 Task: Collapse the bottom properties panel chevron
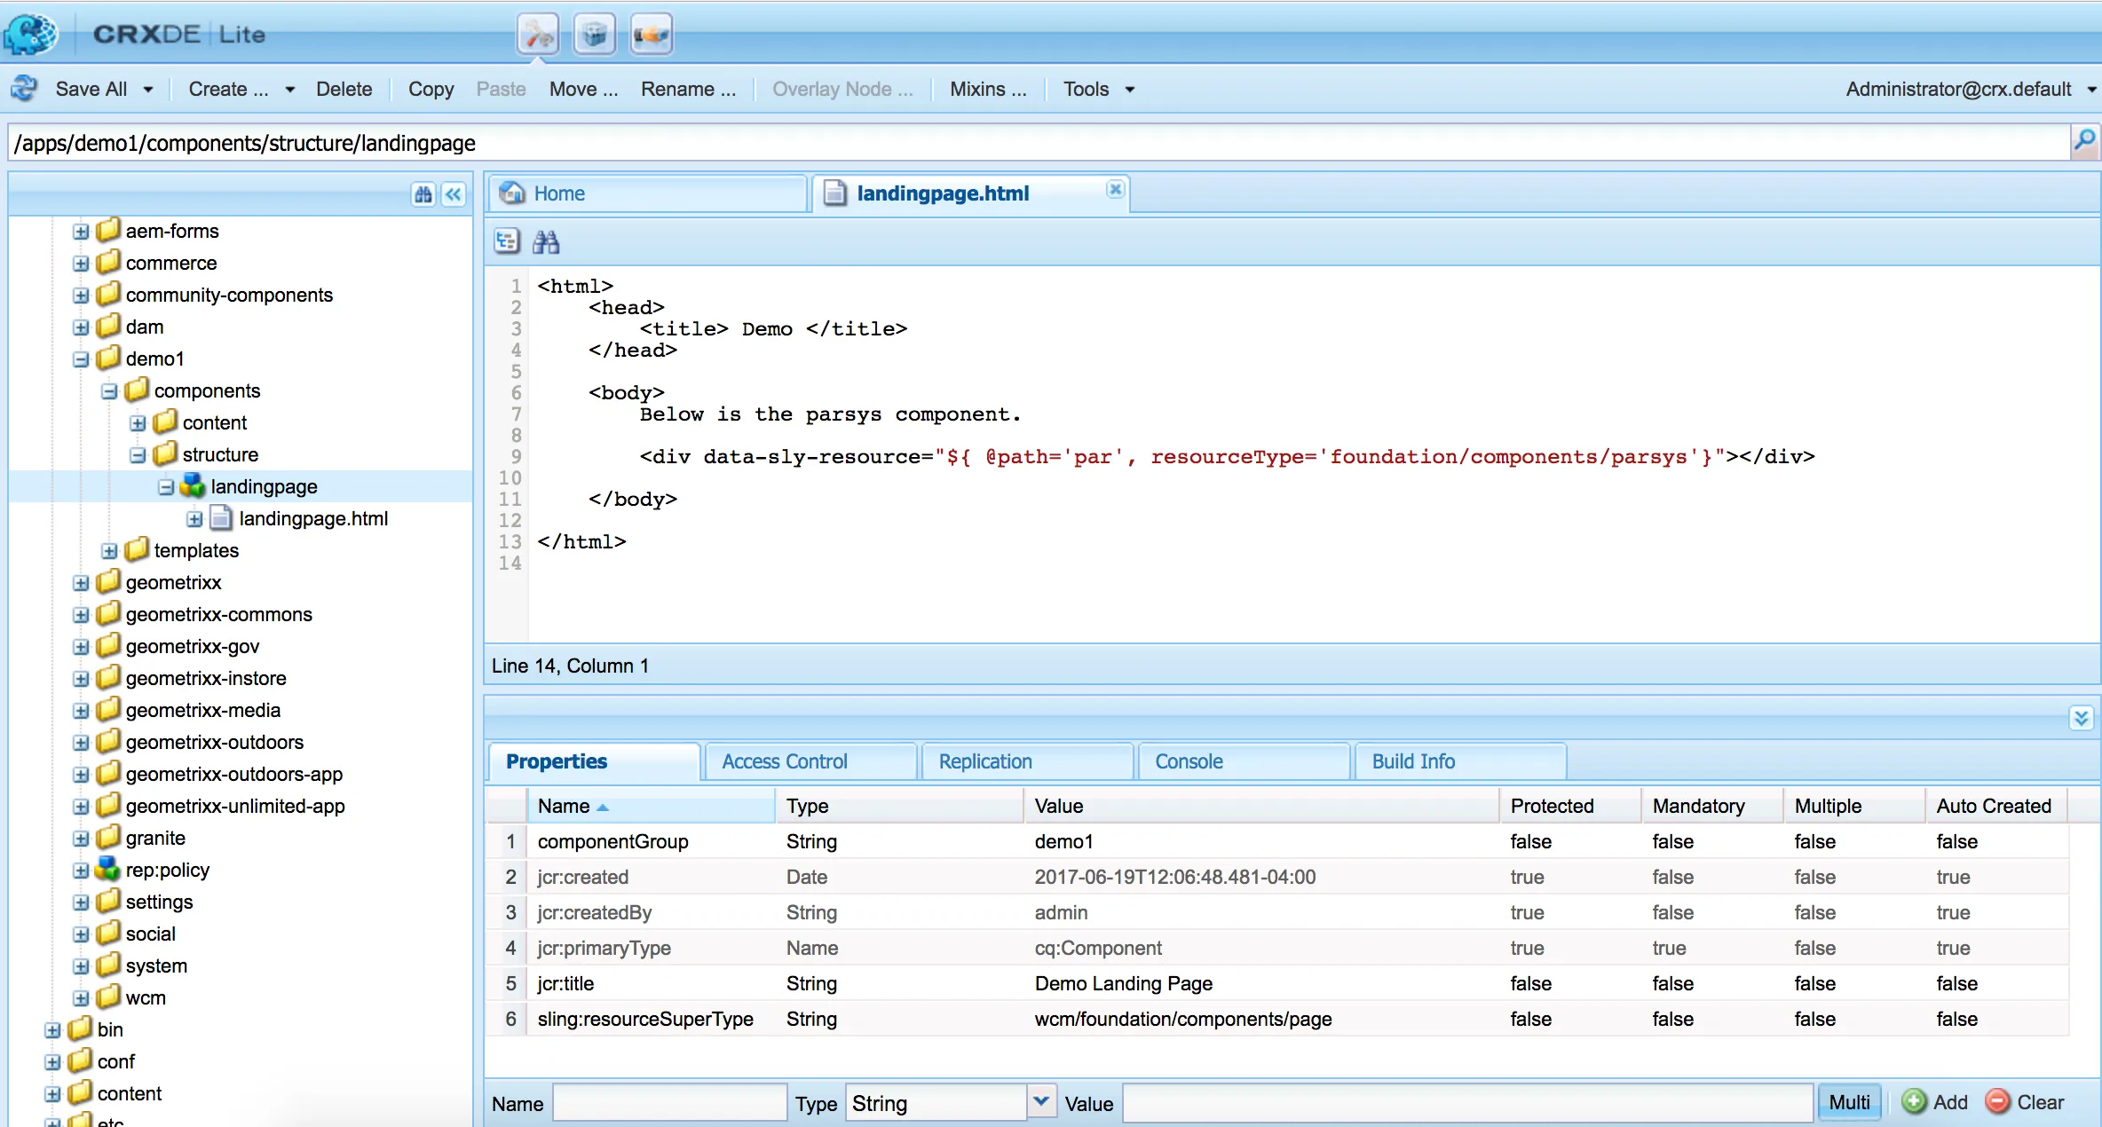pyautogui.click(x=2081, y=717)
